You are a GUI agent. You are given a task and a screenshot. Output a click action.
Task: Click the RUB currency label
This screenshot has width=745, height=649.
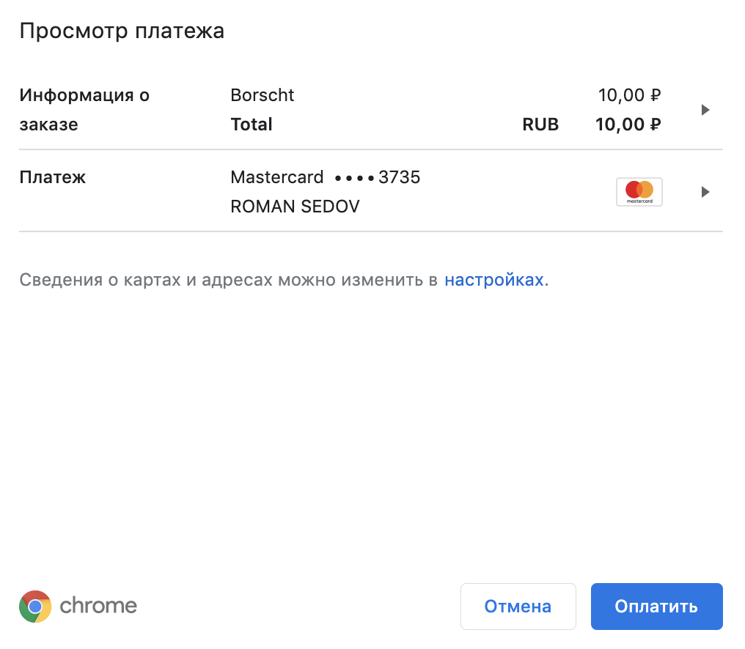tap(540, 125)
